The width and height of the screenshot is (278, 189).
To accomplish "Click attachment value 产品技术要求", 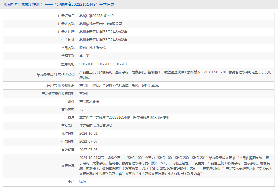I will pos(89,101).
